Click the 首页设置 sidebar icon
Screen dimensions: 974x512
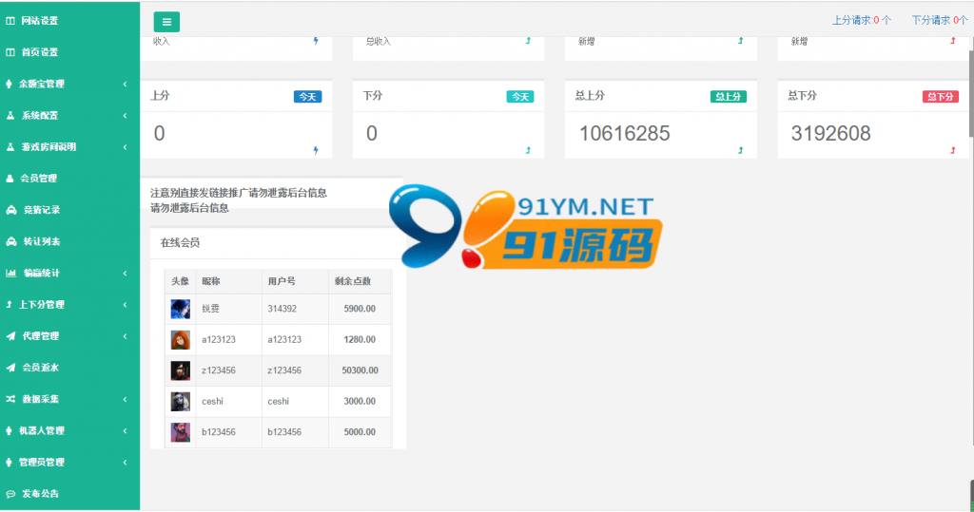[x=10, y=52]
